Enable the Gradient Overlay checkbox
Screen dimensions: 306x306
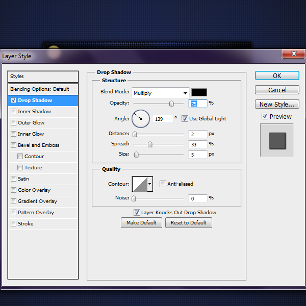click(13, 201)
